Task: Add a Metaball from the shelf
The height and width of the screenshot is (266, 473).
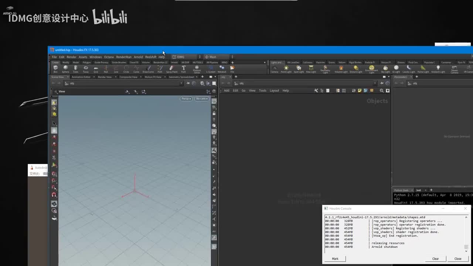Action: pyautogui.click(x=222, y=69)
